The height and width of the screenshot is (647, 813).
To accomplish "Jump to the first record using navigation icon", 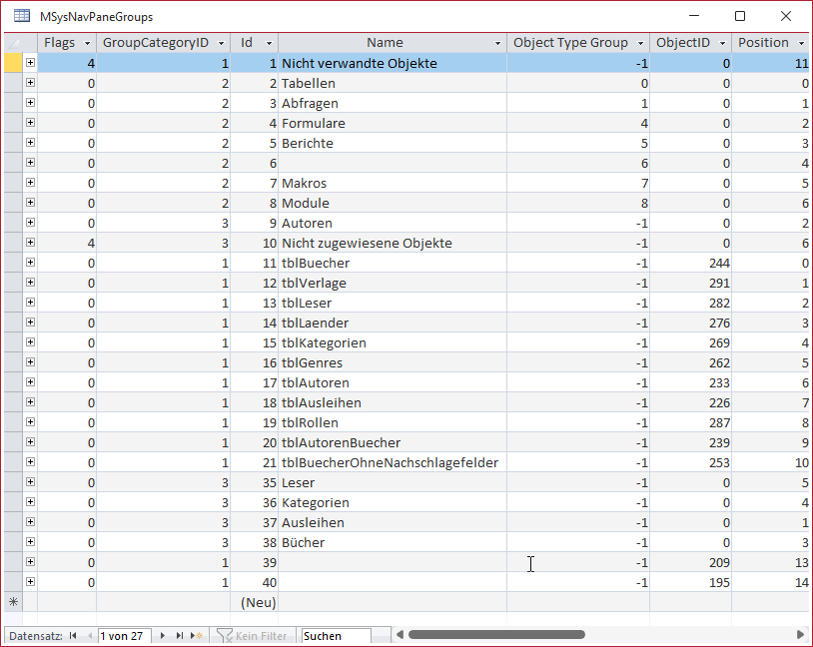I will point(71,634).
